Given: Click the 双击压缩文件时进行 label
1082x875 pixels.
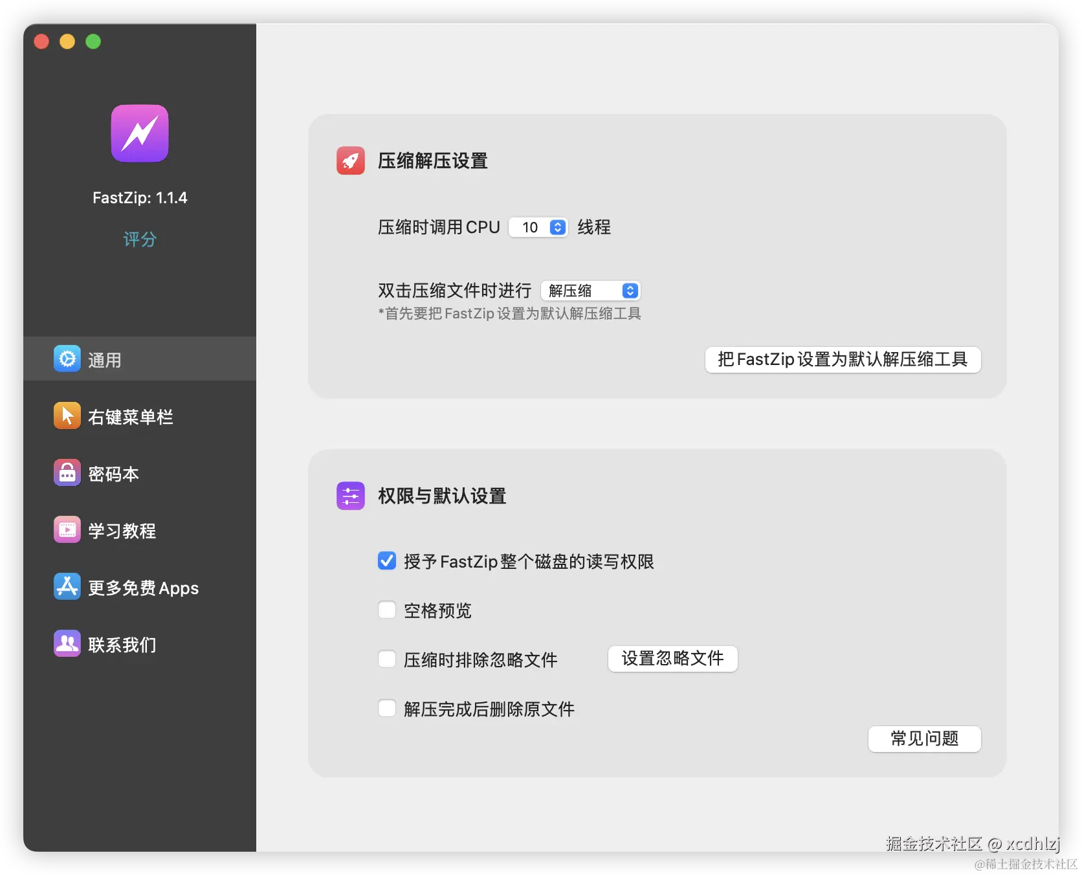Looking at the screenshot, I should tap(454, 291).
